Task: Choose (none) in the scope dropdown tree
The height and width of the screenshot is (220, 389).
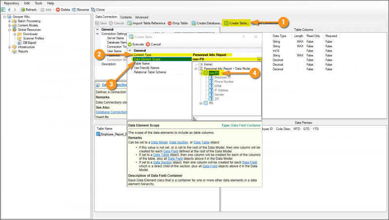Action: coord(208,64)
